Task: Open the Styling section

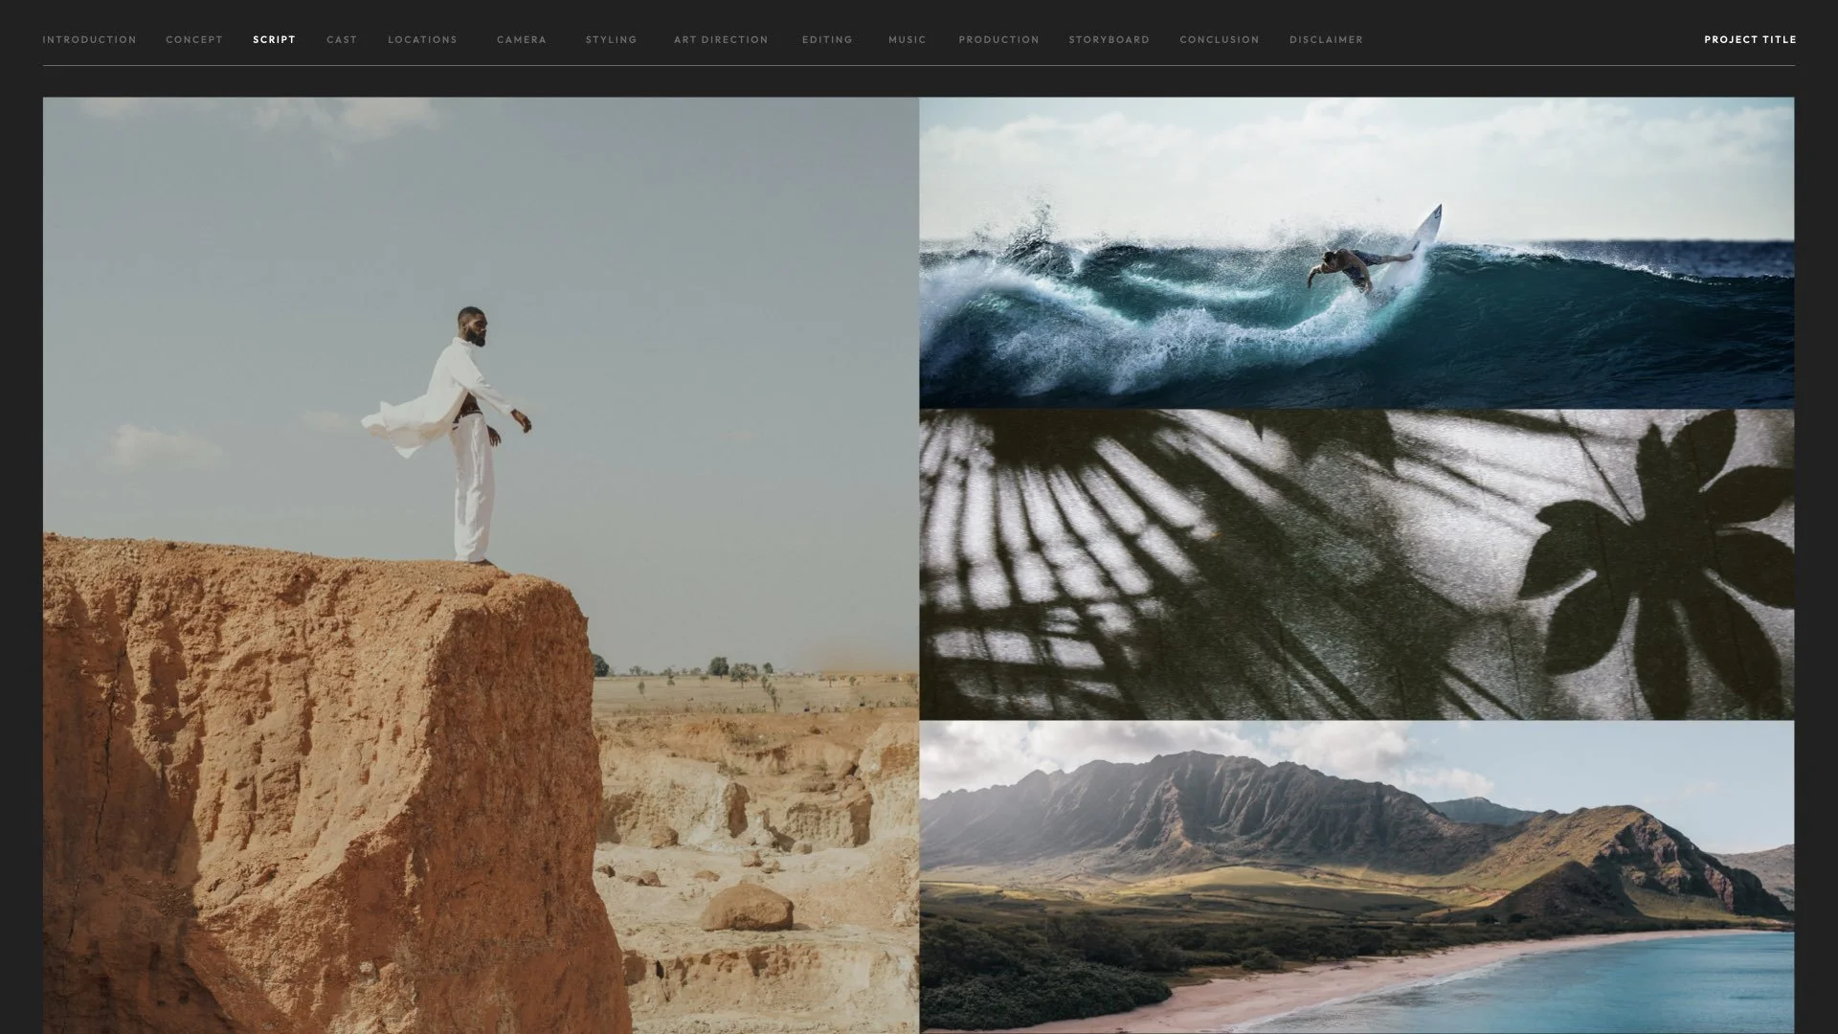Action: [x=611, y=39]
